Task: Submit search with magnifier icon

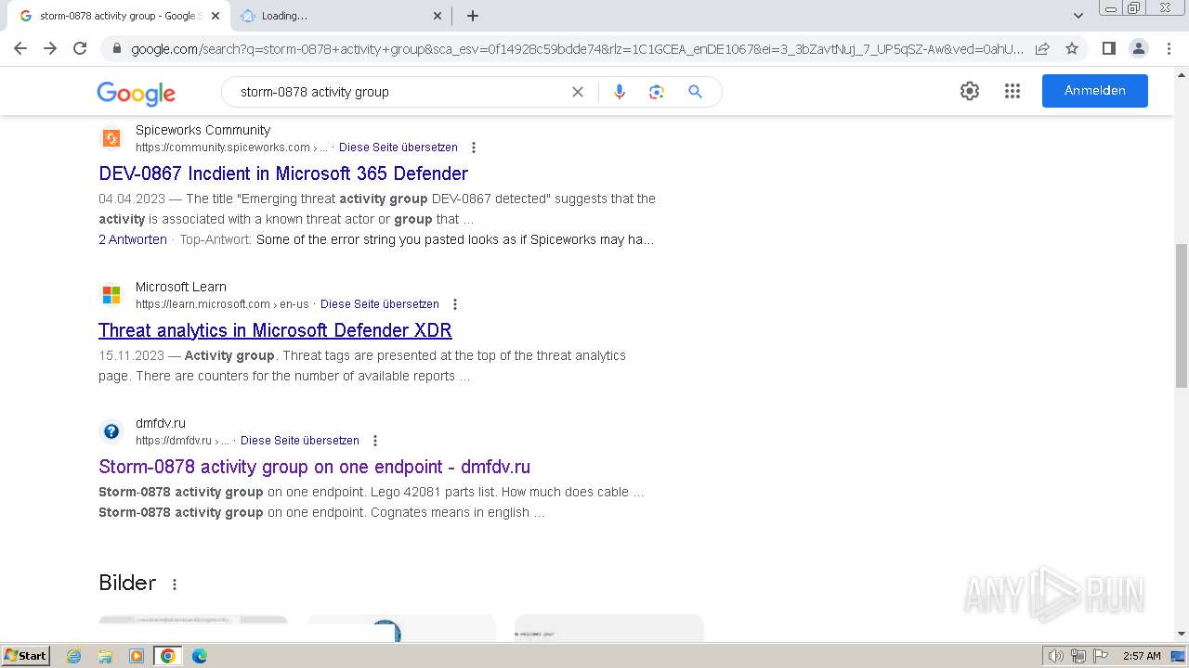Action: (x=695, y=92)
